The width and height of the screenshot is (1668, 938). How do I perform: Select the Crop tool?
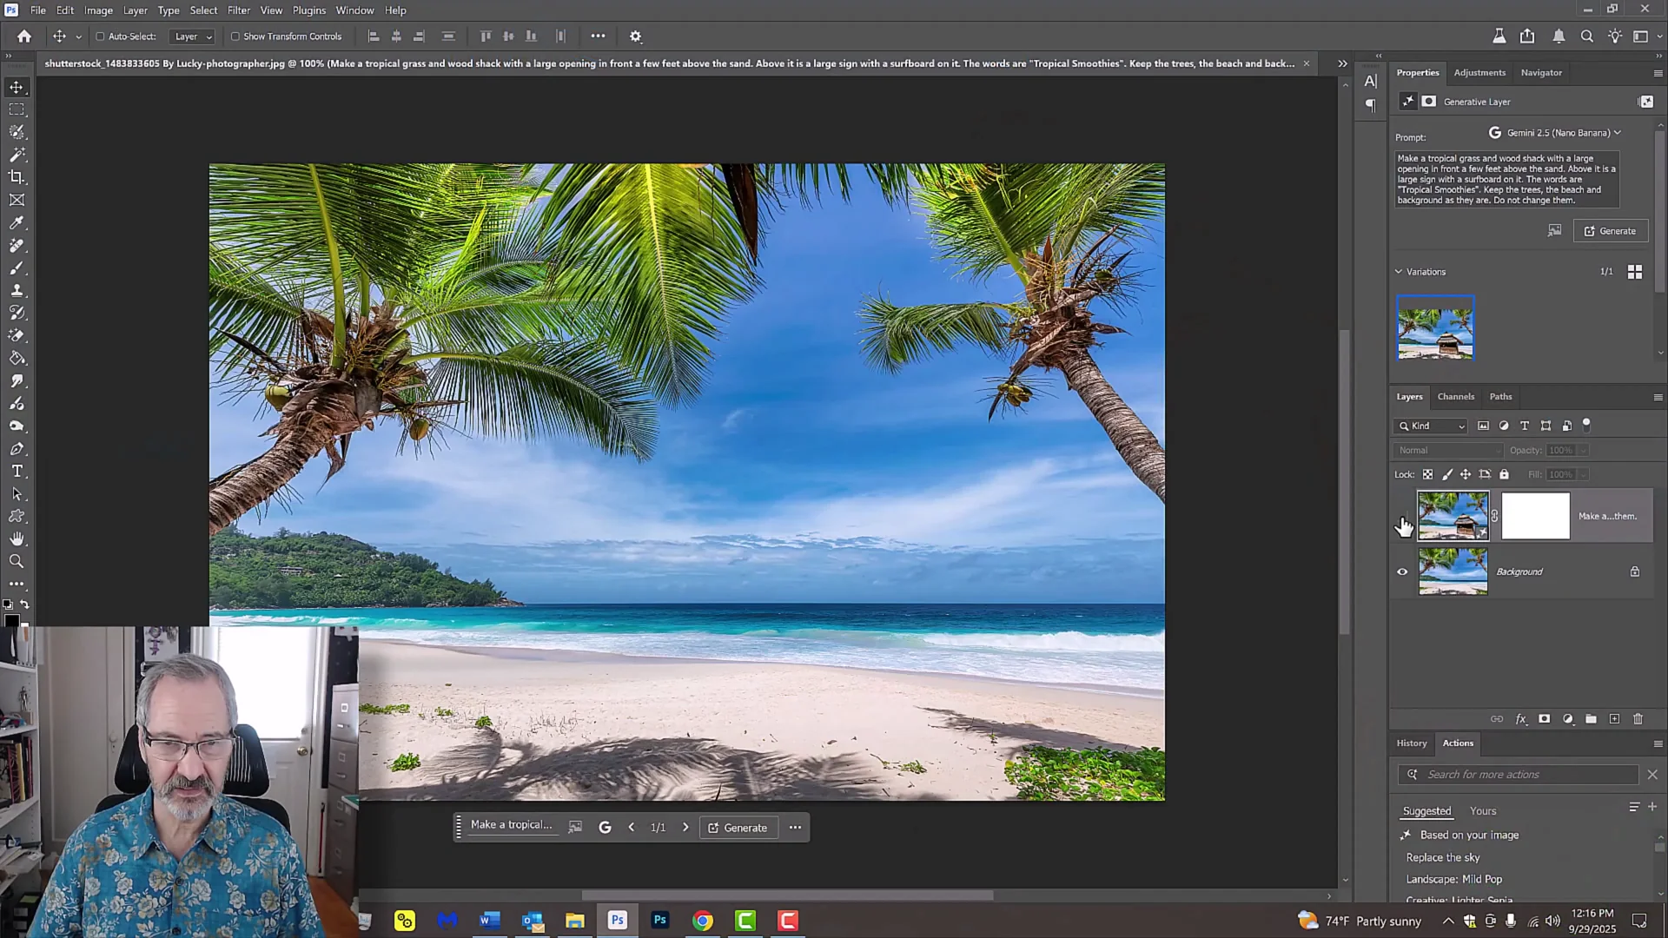click(17, 179)
